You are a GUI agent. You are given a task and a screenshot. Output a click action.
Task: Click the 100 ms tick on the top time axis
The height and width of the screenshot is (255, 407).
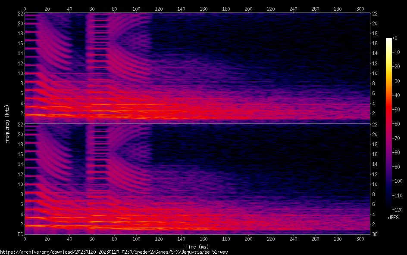point(137,9)
